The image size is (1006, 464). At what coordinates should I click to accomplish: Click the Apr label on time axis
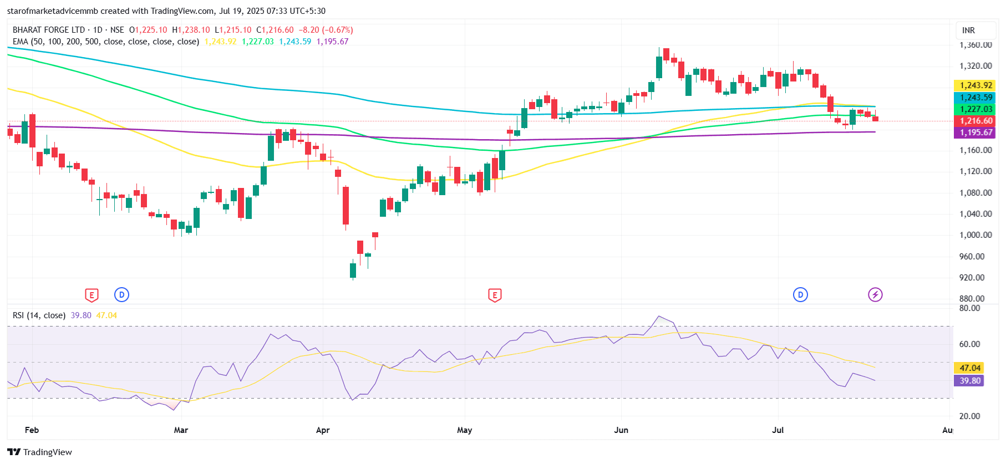click(x=323, y=430)
